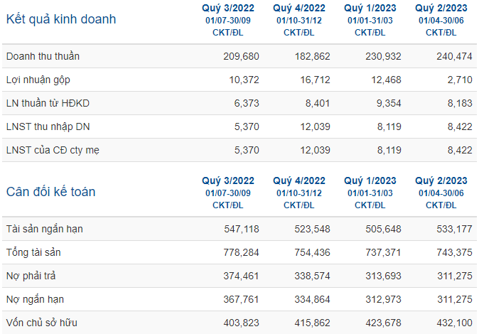Click Doanh thu thuần value 240,474
479x334 pixels.
tap(454, 57)
